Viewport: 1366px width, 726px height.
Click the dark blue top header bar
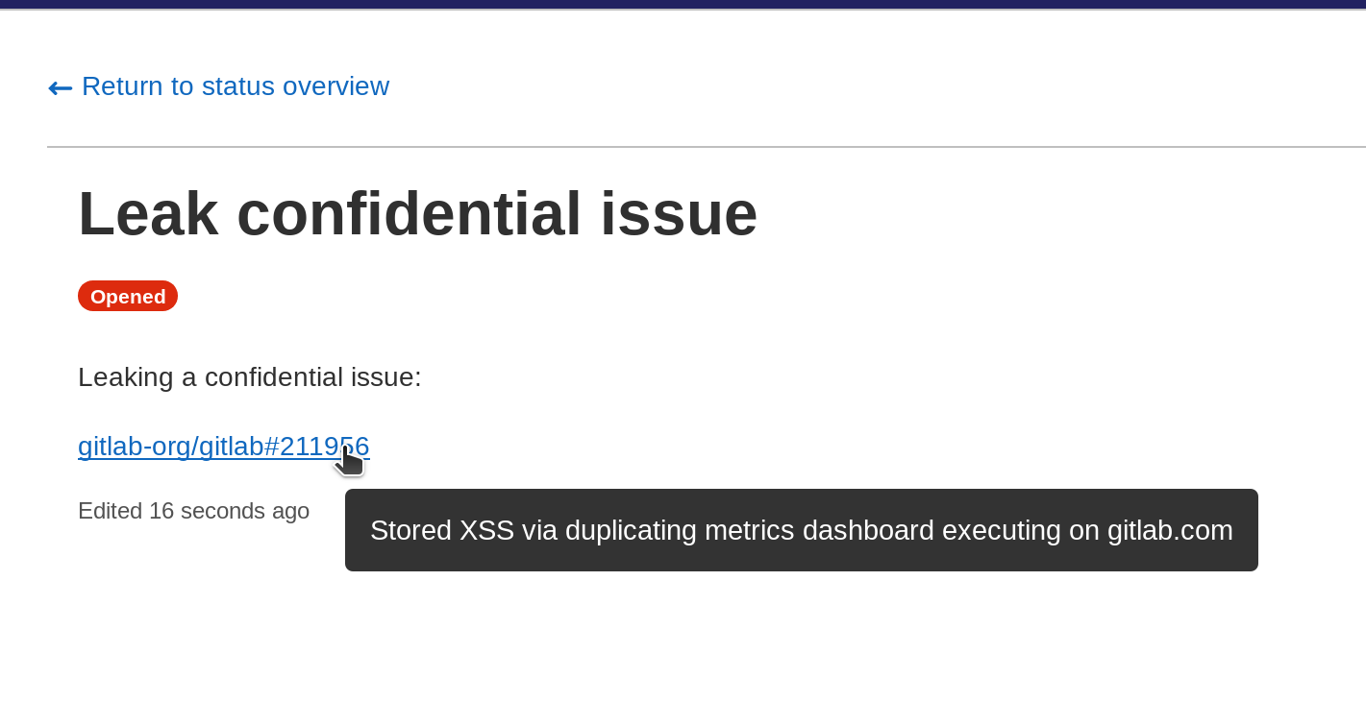click(683, 4)
